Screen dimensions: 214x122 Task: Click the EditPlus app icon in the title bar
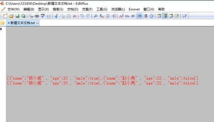(x=2, y=3)
